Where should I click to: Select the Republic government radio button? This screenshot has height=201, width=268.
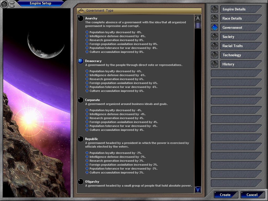pos(81,139)
